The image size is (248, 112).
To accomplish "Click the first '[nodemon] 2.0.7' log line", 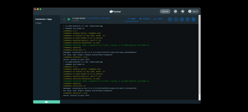I will (70, 31).
